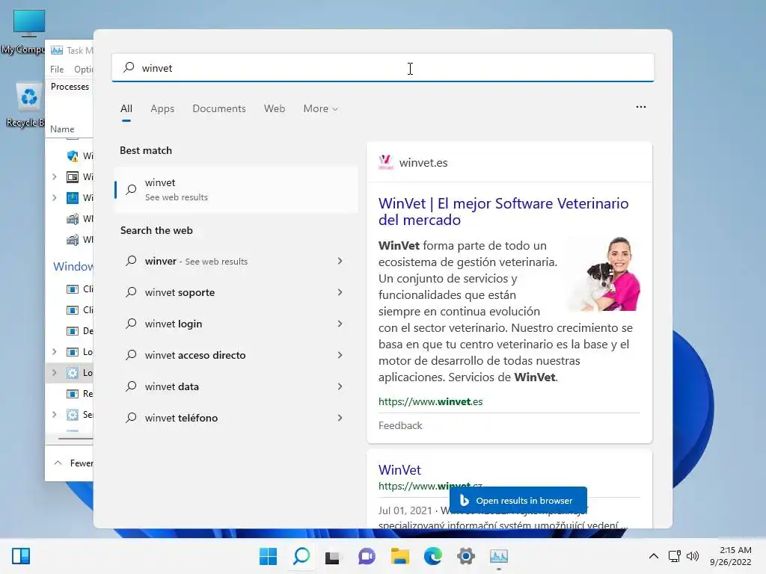Expand arrow for winvet soporte
Screen dimensions: 766x574
(340, 292)
